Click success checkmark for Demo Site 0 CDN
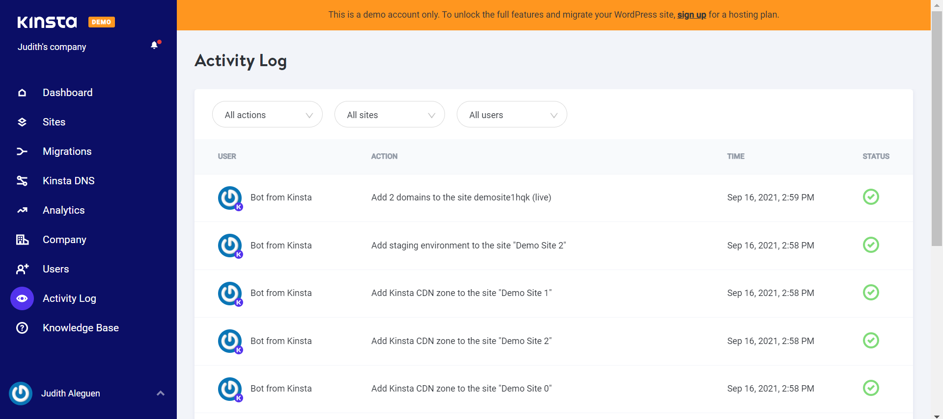Image resolution: width=943 pixels, height=419 pixels. click(x=871, y=388)
